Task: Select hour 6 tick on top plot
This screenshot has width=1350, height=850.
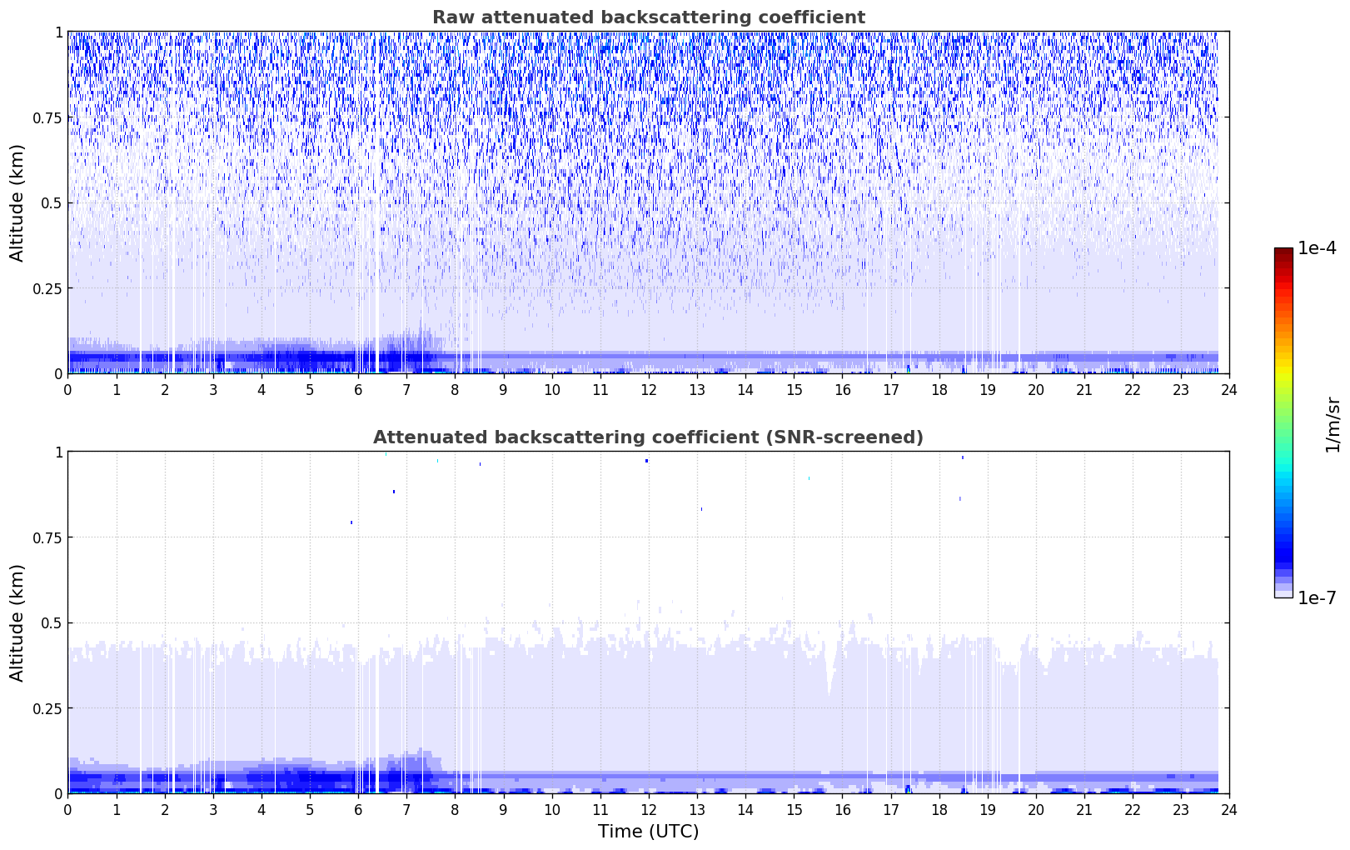Action: [x=358, y=390]
